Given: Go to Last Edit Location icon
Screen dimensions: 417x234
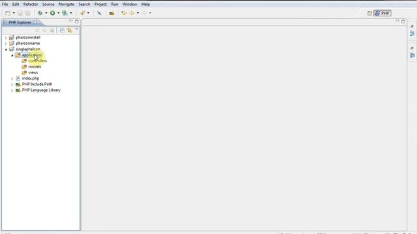Looking at the screenshot, I should tap(124, 13).
